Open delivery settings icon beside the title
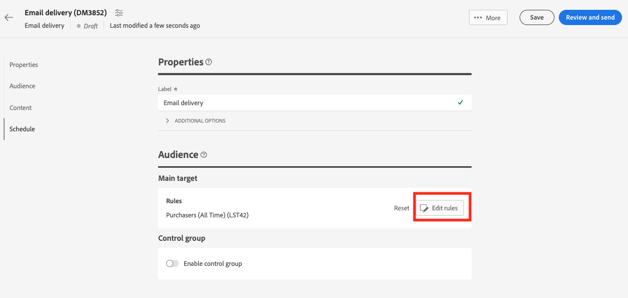This screenshot has height=298, width=628. [x=119, y=13]
